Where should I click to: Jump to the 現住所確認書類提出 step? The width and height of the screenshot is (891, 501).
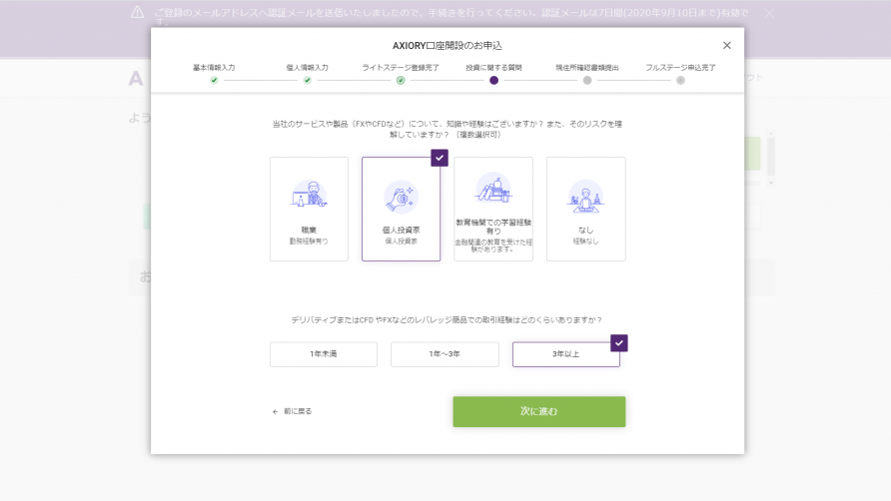pos(587,80)
